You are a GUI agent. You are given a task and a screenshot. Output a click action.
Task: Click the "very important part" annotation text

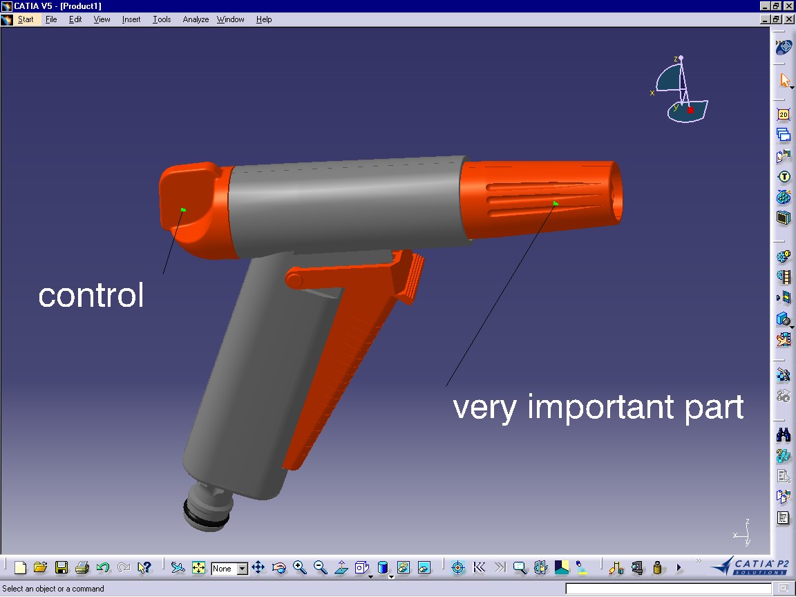click(x=598, y=407)
